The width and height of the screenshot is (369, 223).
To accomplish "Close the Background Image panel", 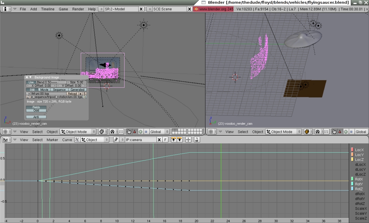I will point(27,77).
